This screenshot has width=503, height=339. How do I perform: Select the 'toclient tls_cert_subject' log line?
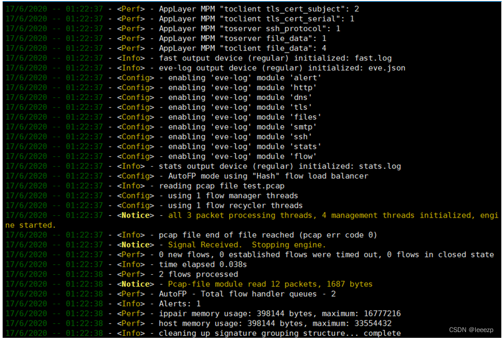click(x=182, y=9)
